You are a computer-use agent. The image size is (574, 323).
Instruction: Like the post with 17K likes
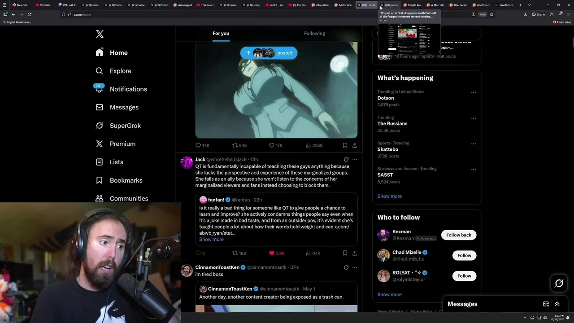click(x=275, y=145)
